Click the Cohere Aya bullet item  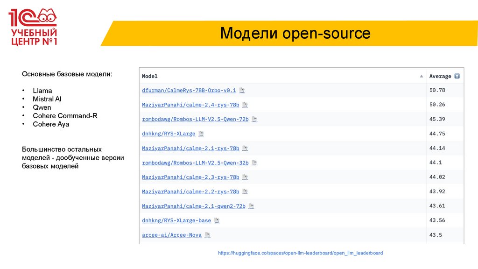tap(51, 124)
